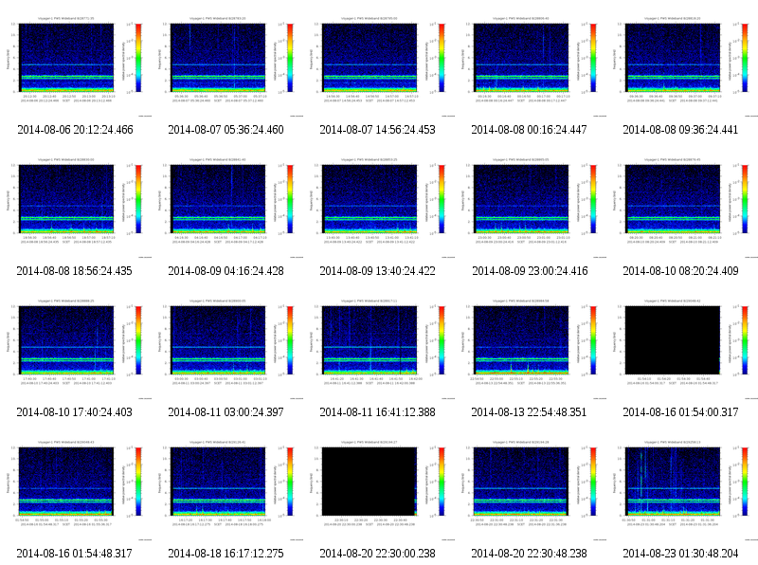
Task: Click the caption 2014-08-09 23:00:24.416
Action: 530,271
